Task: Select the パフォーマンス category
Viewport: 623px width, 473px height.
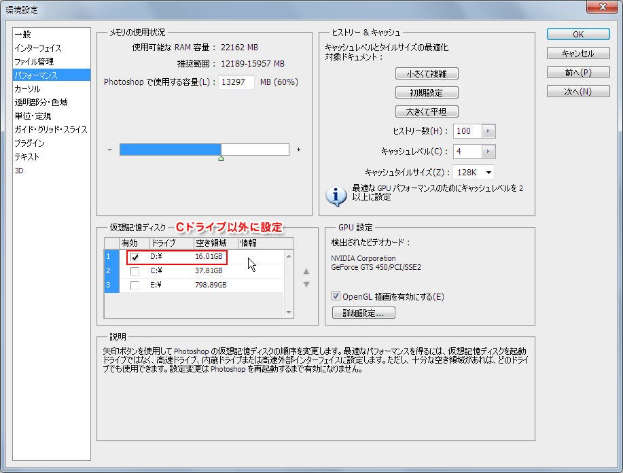Action: pyautogui.click(x=52, y=75)
